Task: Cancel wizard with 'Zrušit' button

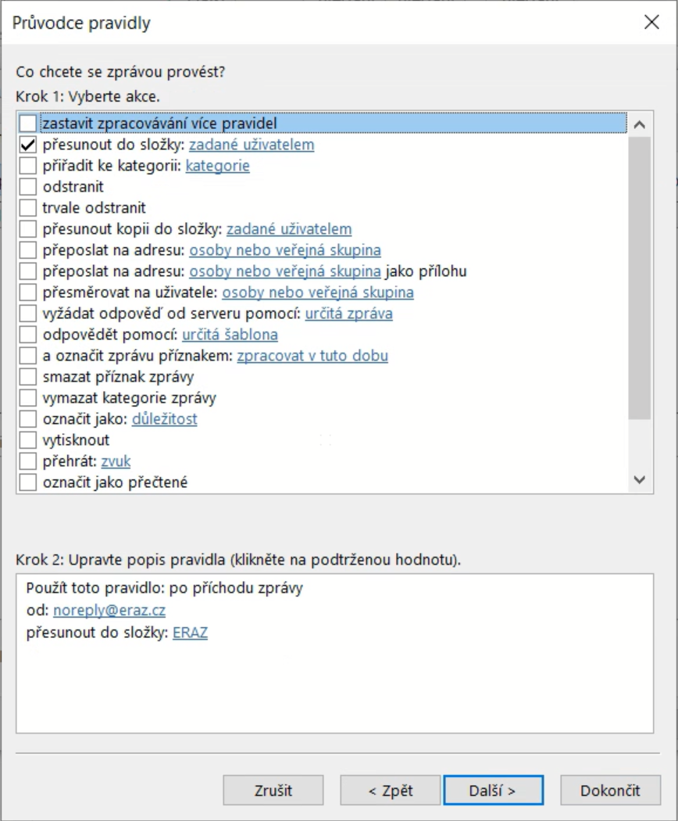Action: pyautogui.click(x=273, y=791)
